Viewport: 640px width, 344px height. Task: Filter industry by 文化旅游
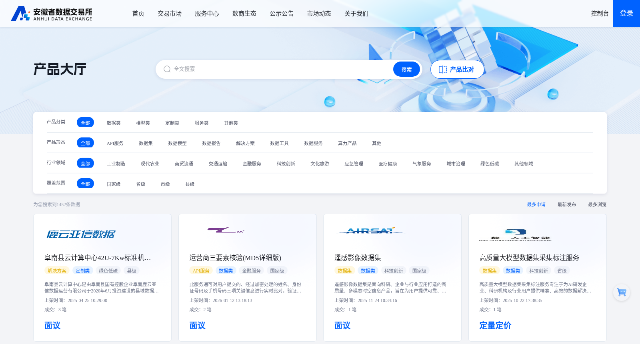320,163
